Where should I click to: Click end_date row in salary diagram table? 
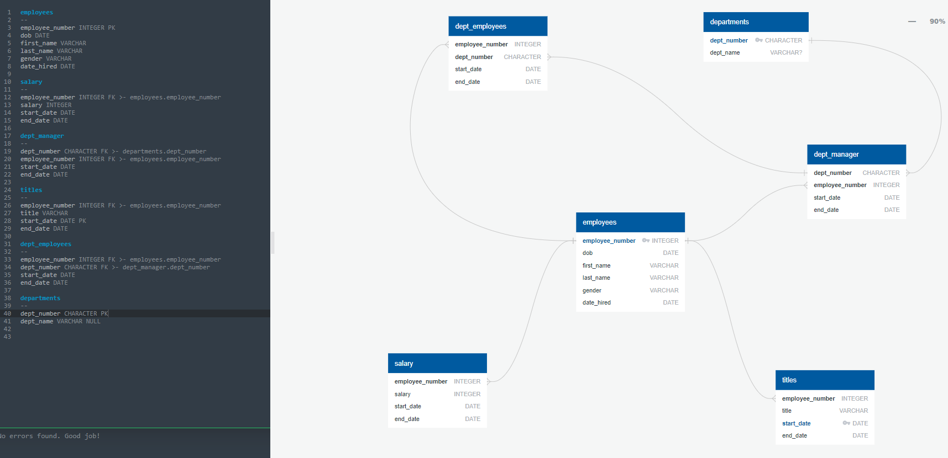coord(437,419)
